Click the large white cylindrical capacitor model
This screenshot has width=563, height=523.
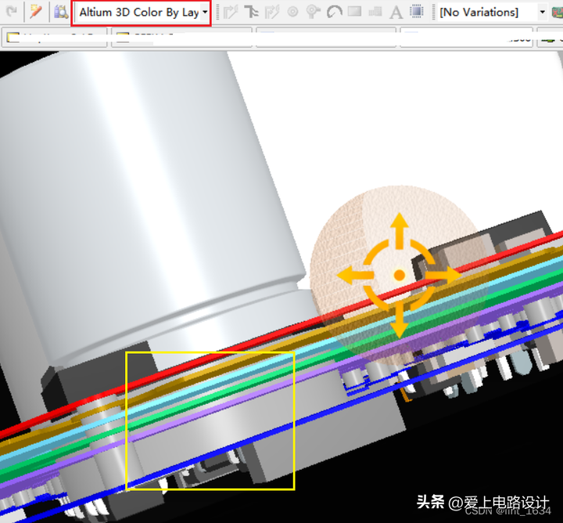click(x=156, y=196)
